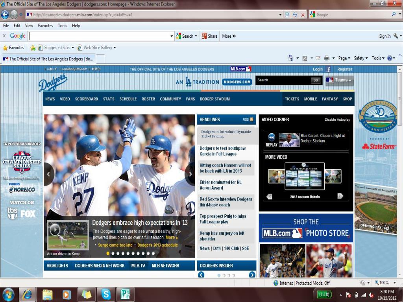The height and width of the screenshot is (302, 403).
Task: Click the Facebook login icon
Action: tap(328, 69)
